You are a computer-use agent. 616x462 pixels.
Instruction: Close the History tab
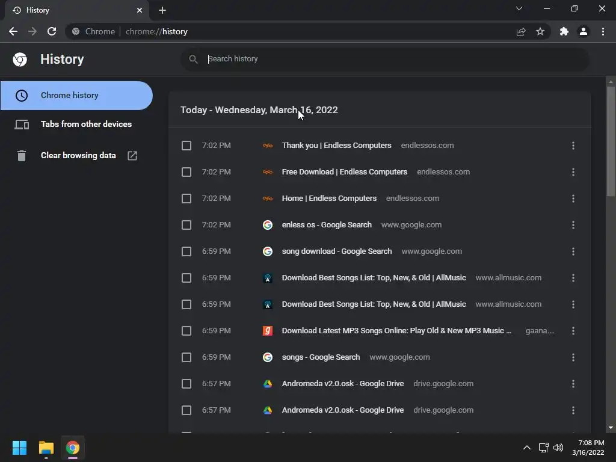click(x=140, y=10)
